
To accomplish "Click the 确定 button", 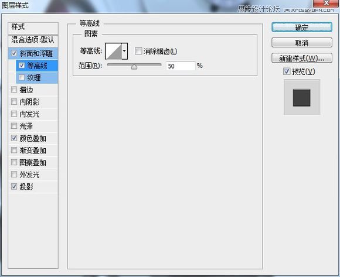I will (x=302, y=28).
